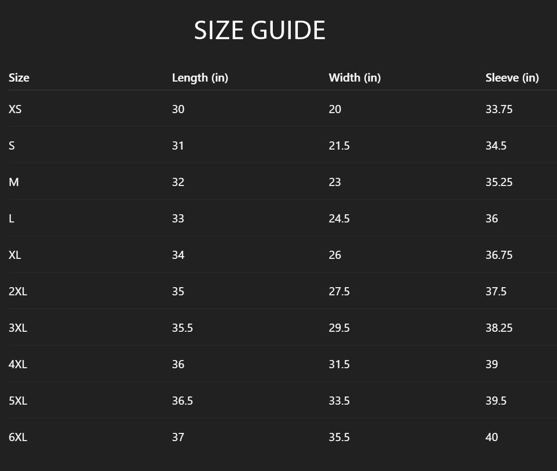557x471 pixels.
Task: Select the Length (in) column header
Action: (x=200, y=78)
